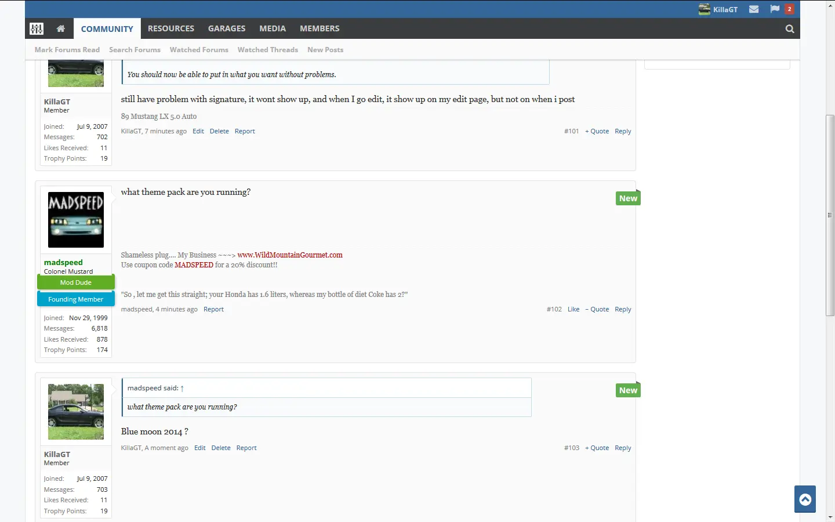The width and height of the screenshot is (835, 522).
Task: Follow the quote jump arrow after 'madspeed said:'
Action: 182,389
